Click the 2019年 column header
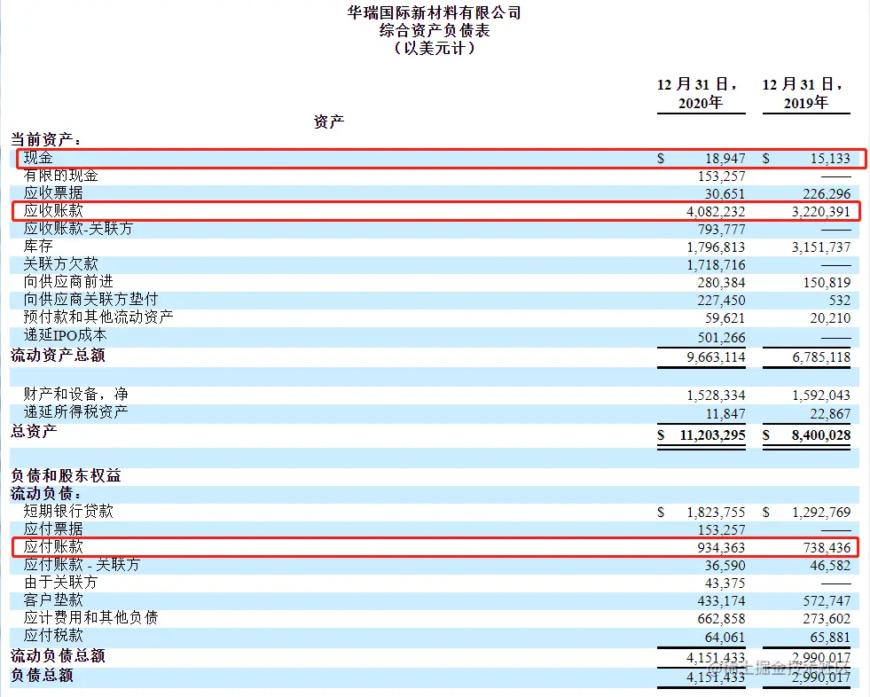Screen dimensions: 870x697 click(805, 103)
